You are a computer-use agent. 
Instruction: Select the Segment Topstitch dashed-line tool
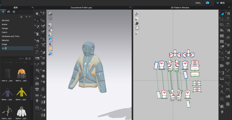tap(228, 76)
